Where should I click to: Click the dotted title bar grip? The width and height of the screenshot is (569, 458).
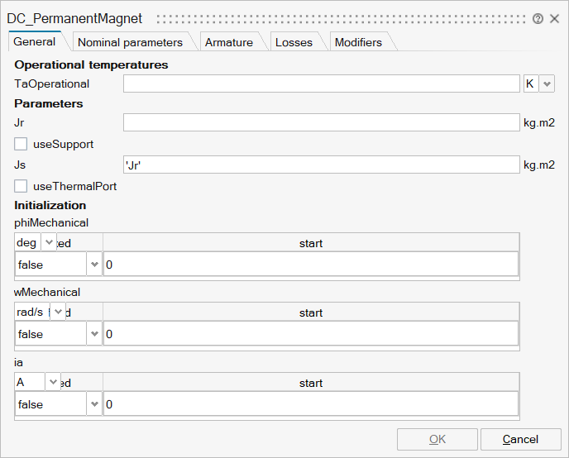[341, 19]
